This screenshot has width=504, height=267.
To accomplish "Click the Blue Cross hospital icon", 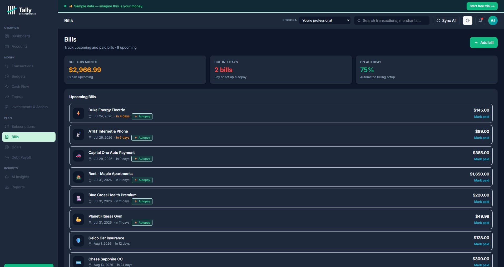I will [x=78, y=198].
